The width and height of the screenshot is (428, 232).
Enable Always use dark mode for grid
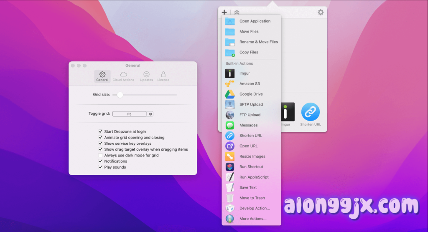point(100,155)
